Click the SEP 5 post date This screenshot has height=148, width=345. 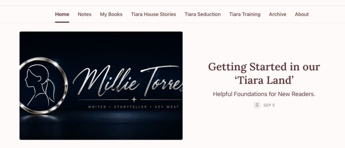click(269, 105)
